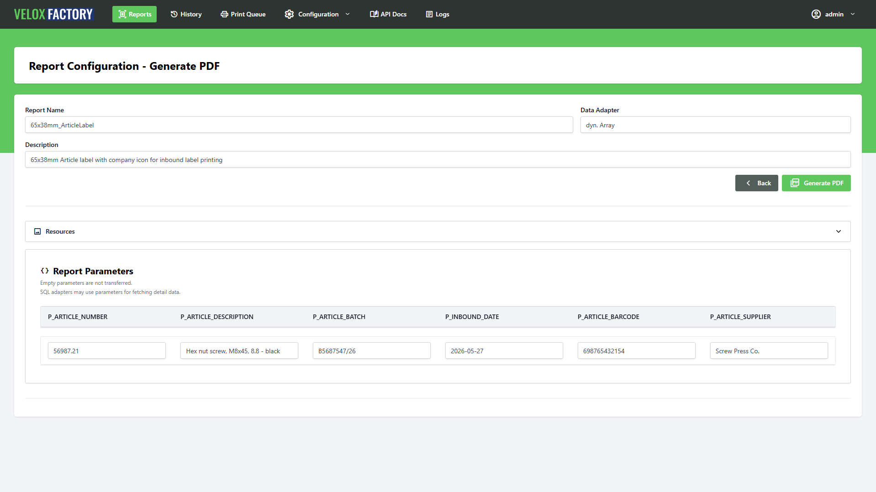Edit the Hex nut screw description field
876x492 pixels.
[239, 351]
